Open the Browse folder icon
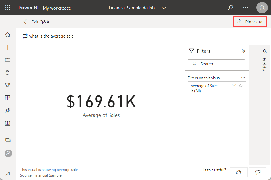The image size is (271, 180). [8, 60]
